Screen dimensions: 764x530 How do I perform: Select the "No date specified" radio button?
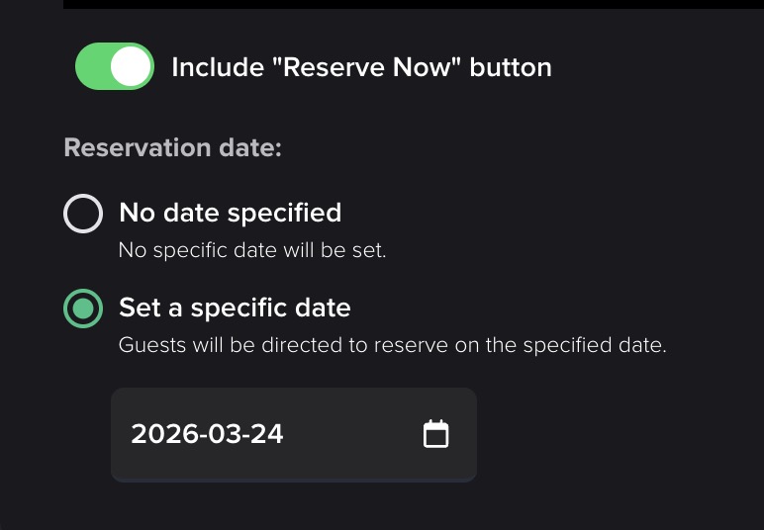coord(83,214)
